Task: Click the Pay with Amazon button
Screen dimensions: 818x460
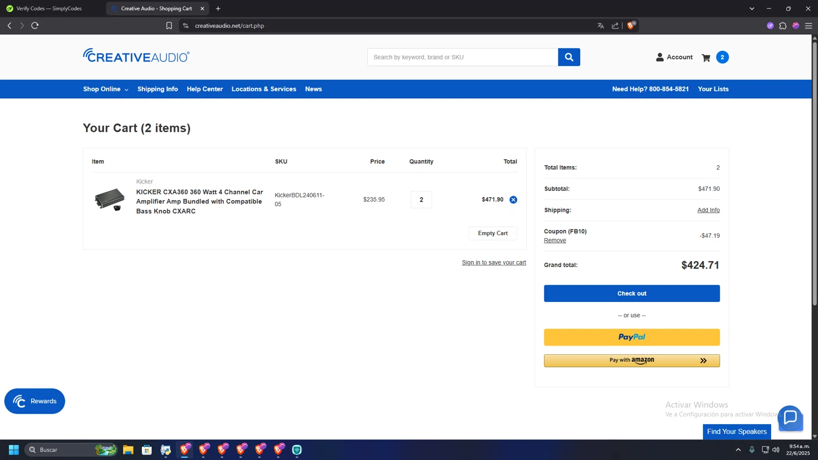Action: pyautogui.click(x=631, y=360)
